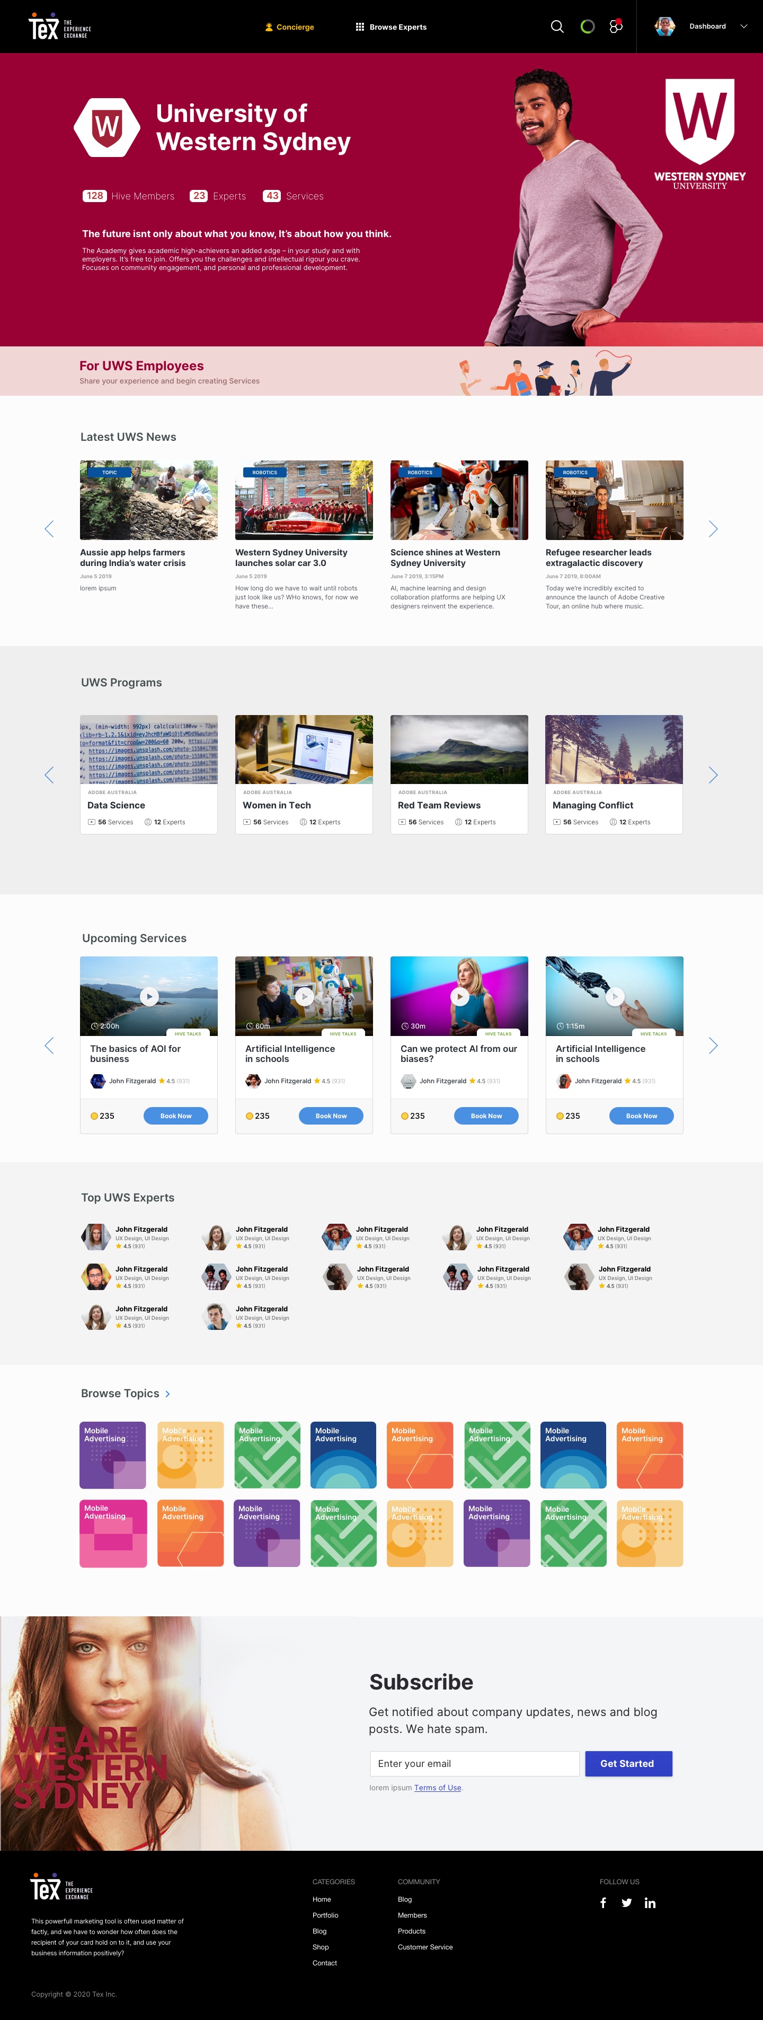Click 'Refugee researcher leads extragalactic discovery' headline
This screenshot has width=763, height=2020.
pyautogui.click(x=599, y=558)
